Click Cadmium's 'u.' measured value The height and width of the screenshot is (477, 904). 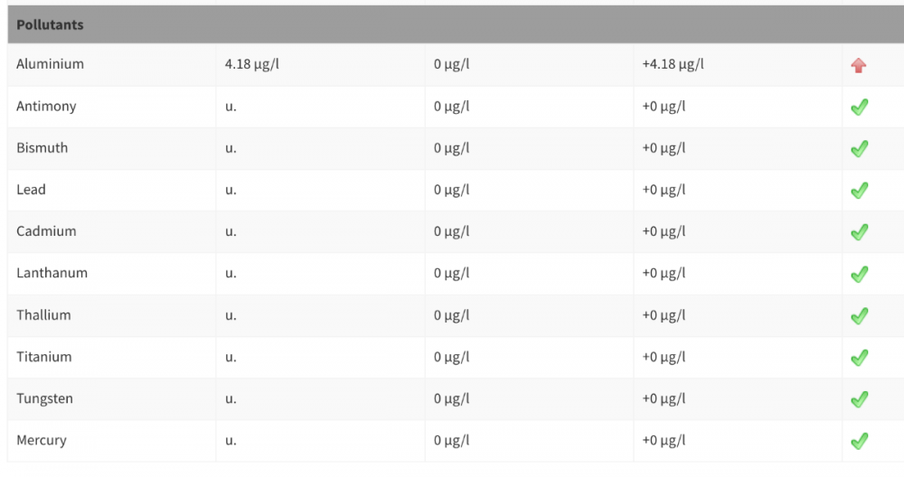231,231
